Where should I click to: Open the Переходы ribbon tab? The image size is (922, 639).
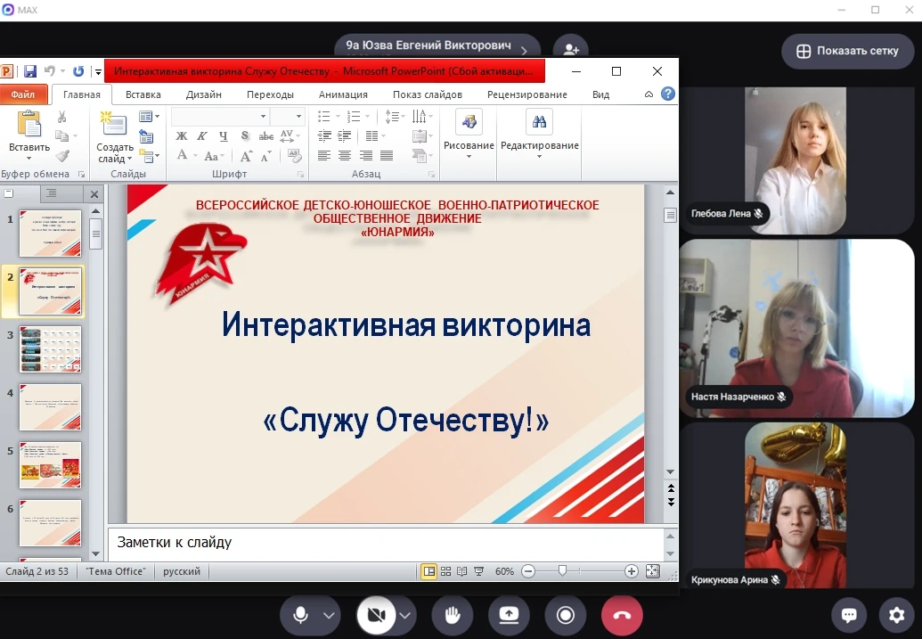270,94
